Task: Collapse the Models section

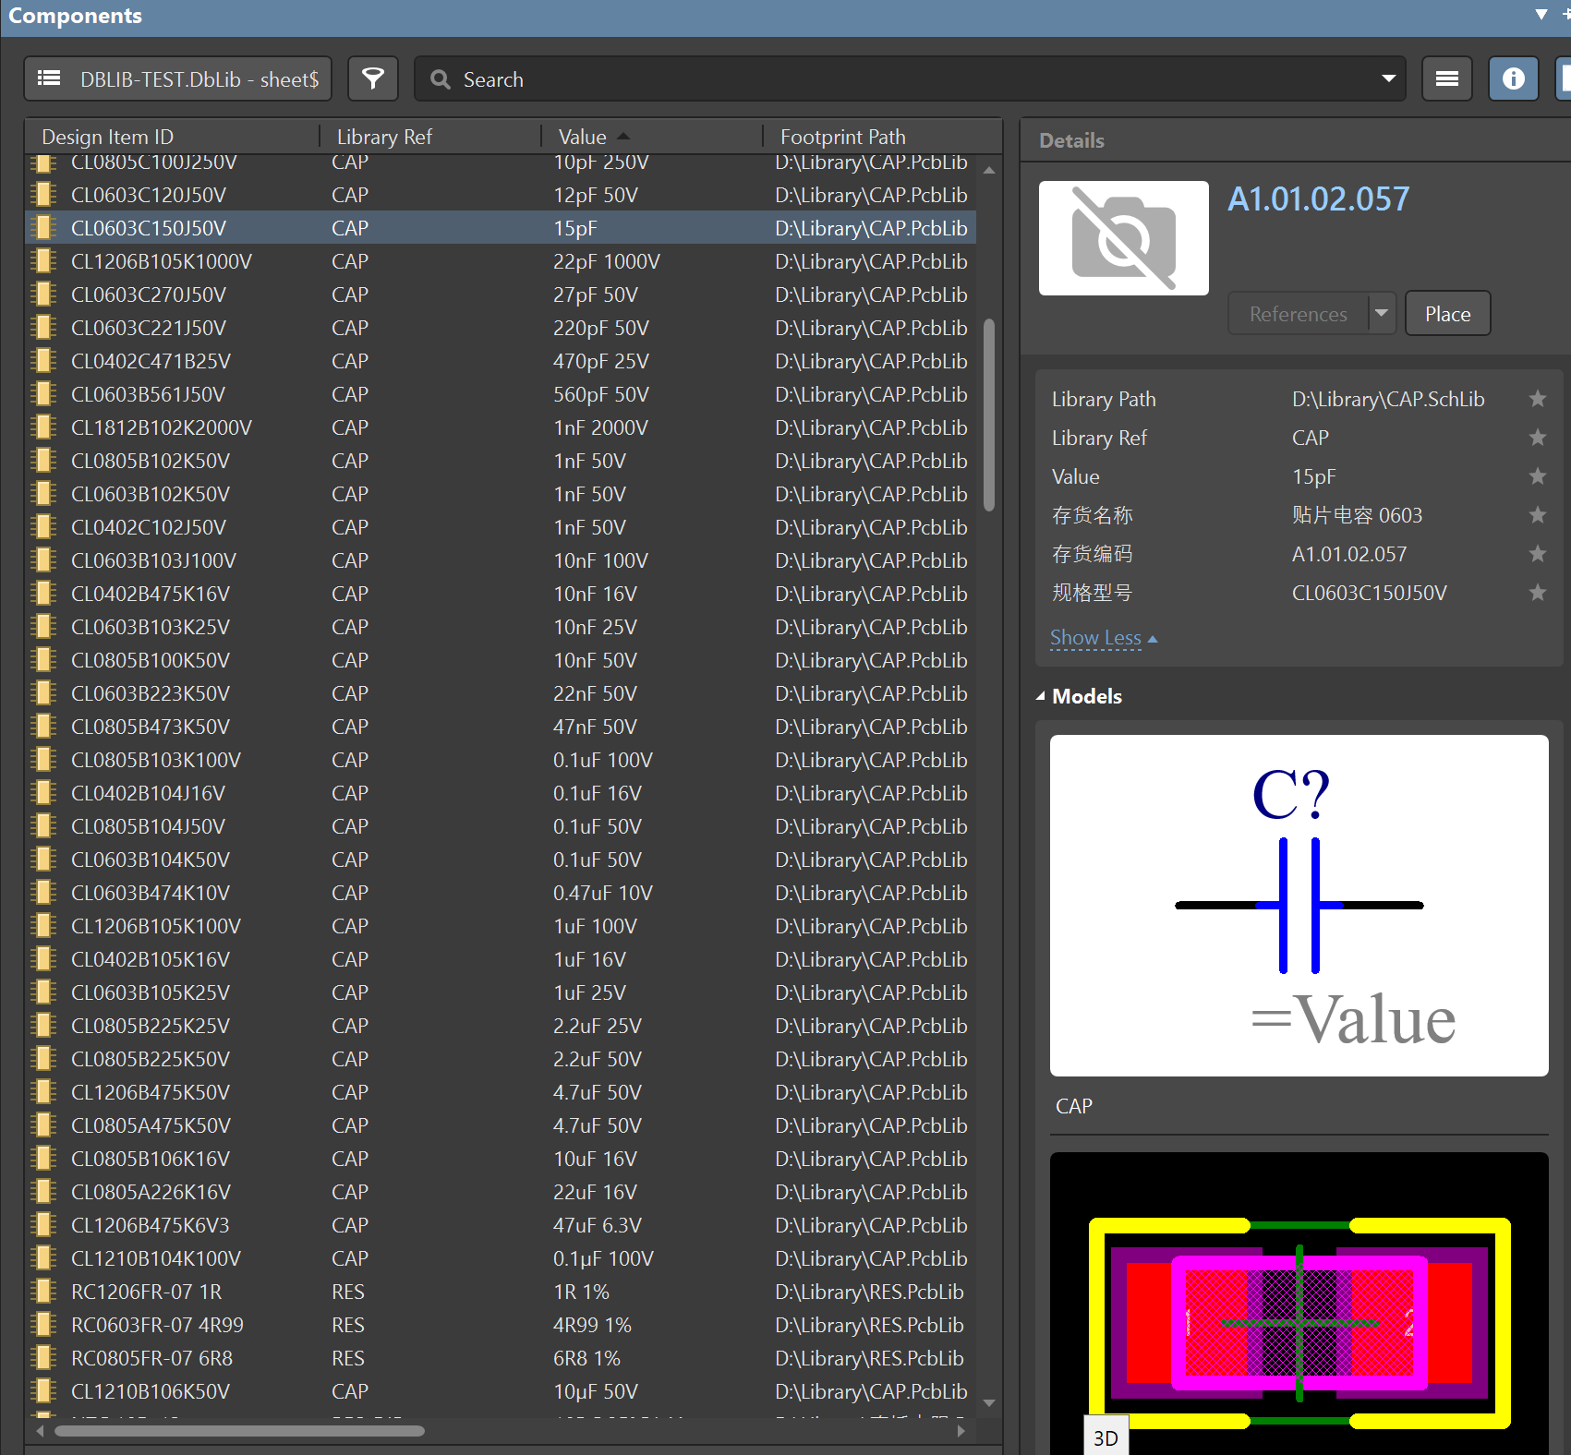Action: click(x=1041, y=696)
